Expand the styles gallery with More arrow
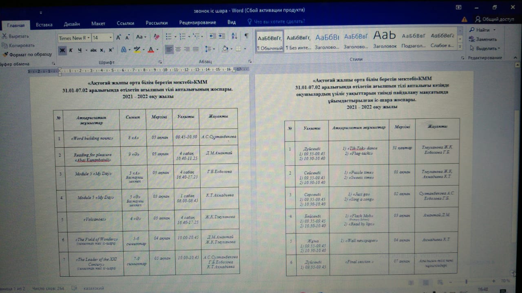 tap(460, 46)
